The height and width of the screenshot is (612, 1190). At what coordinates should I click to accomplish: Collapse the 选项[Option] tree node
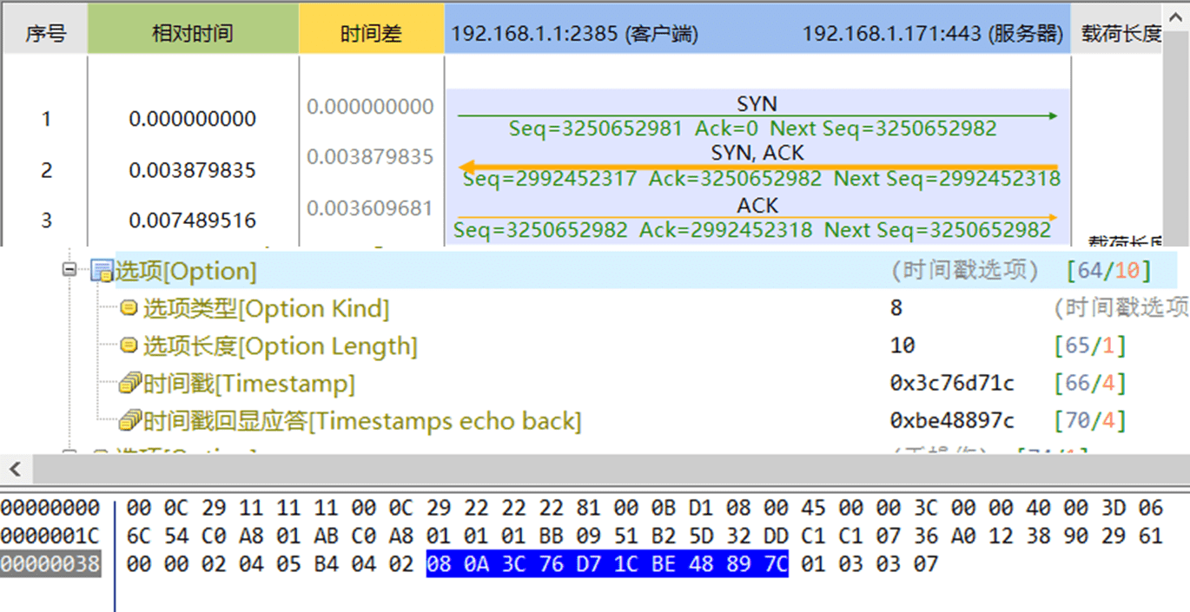point(69,270)
